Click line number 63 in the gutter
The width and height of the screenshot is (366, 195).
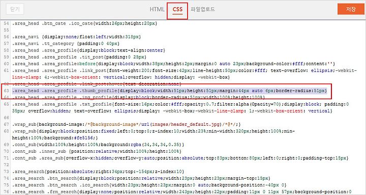point(6,91)
